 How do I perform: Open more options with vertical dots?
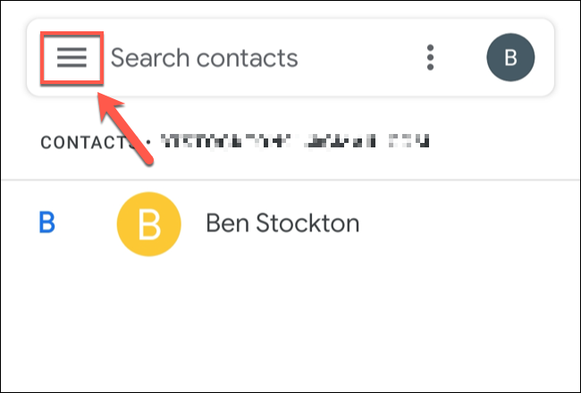431,58
